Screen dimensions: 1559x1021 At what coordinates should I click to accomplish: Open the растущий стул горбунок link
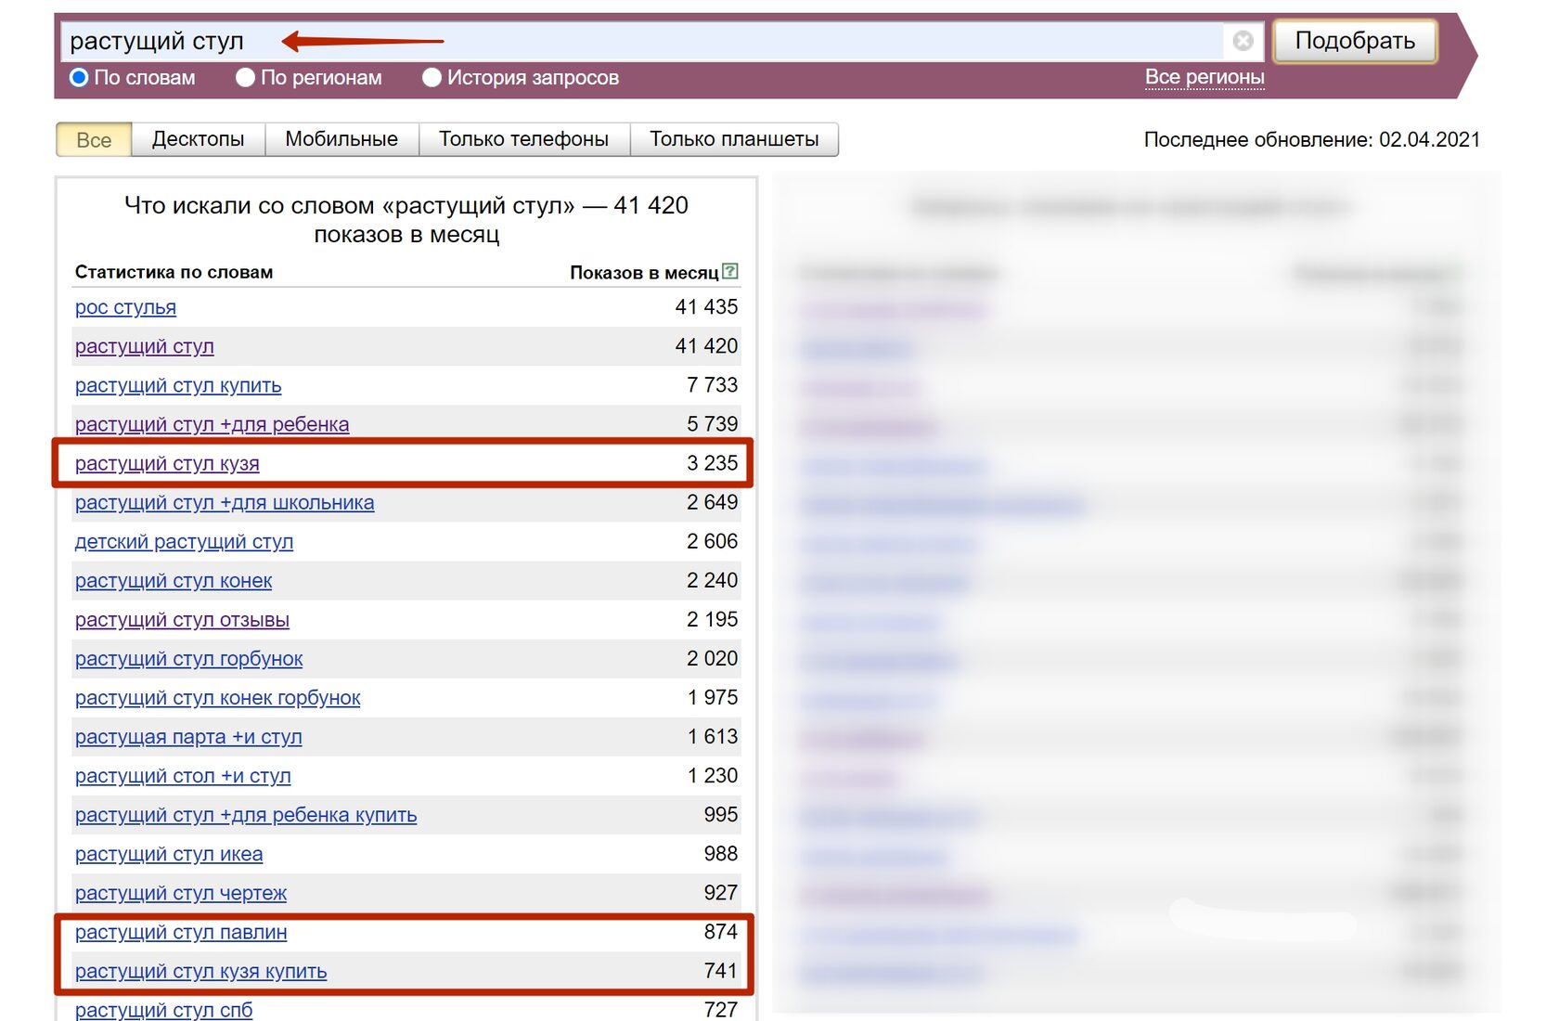coord(188,658)
